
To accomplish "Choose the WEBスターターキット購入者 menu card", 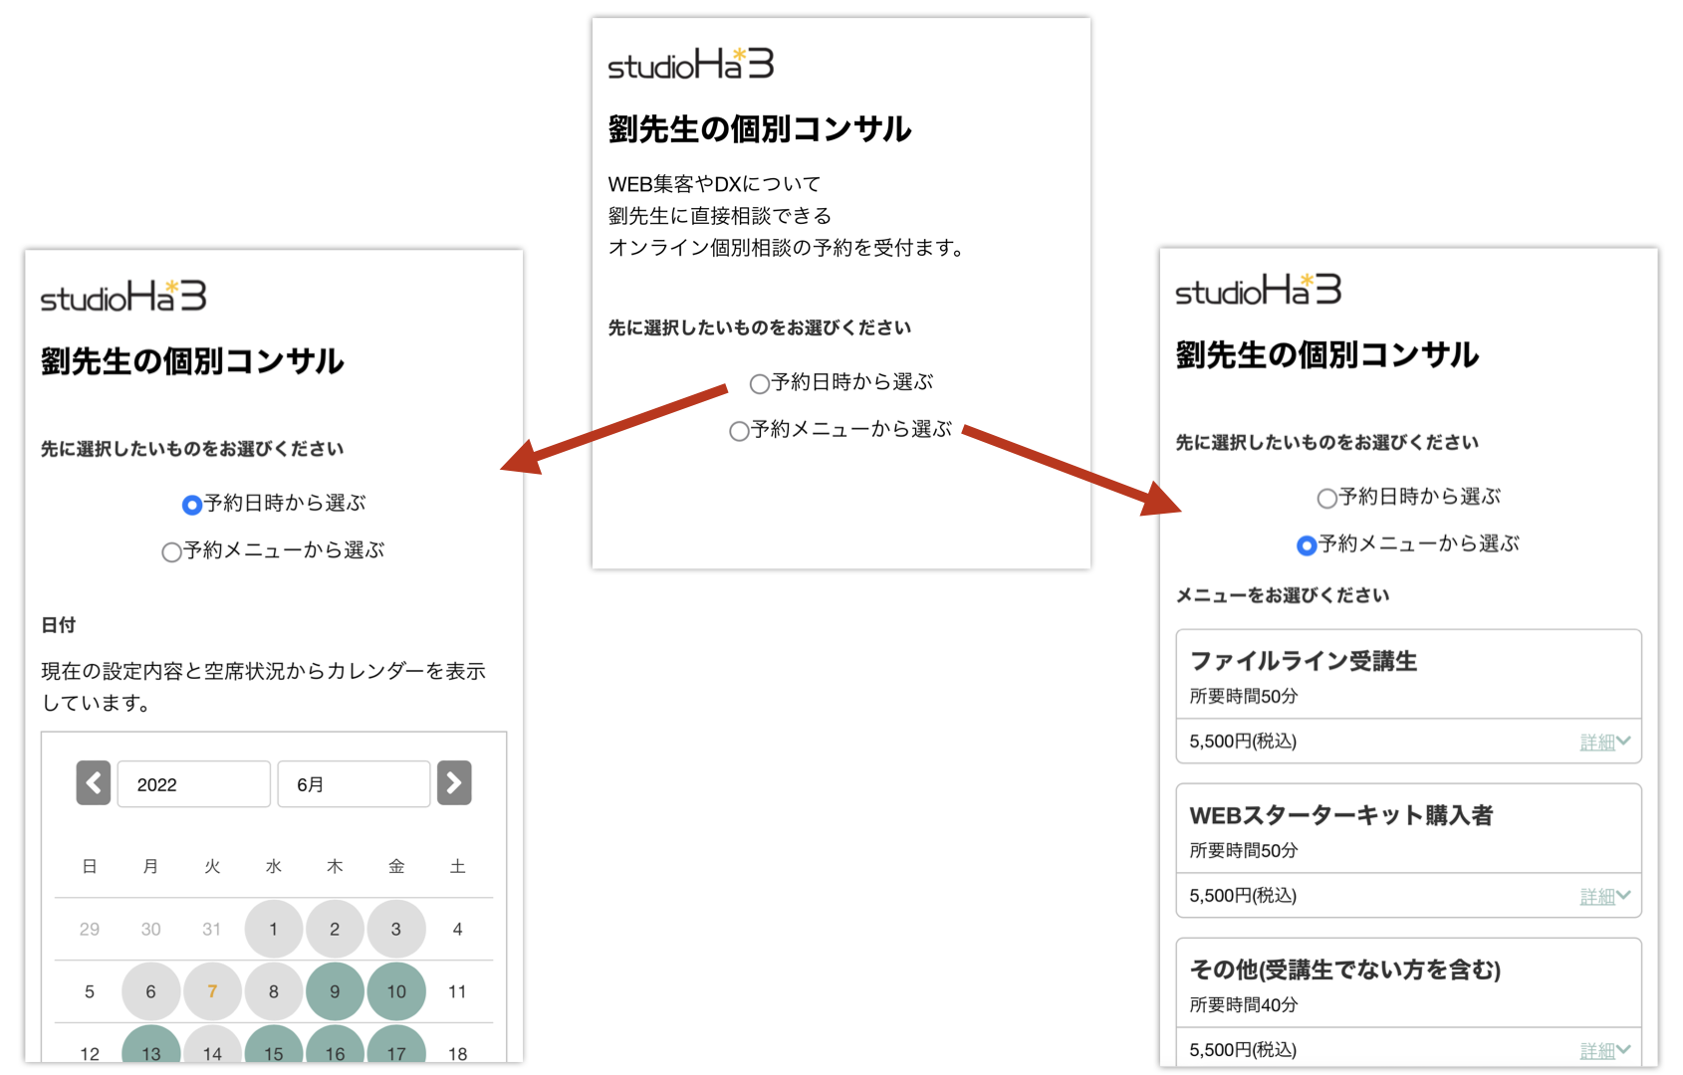I will point(1408,850).
